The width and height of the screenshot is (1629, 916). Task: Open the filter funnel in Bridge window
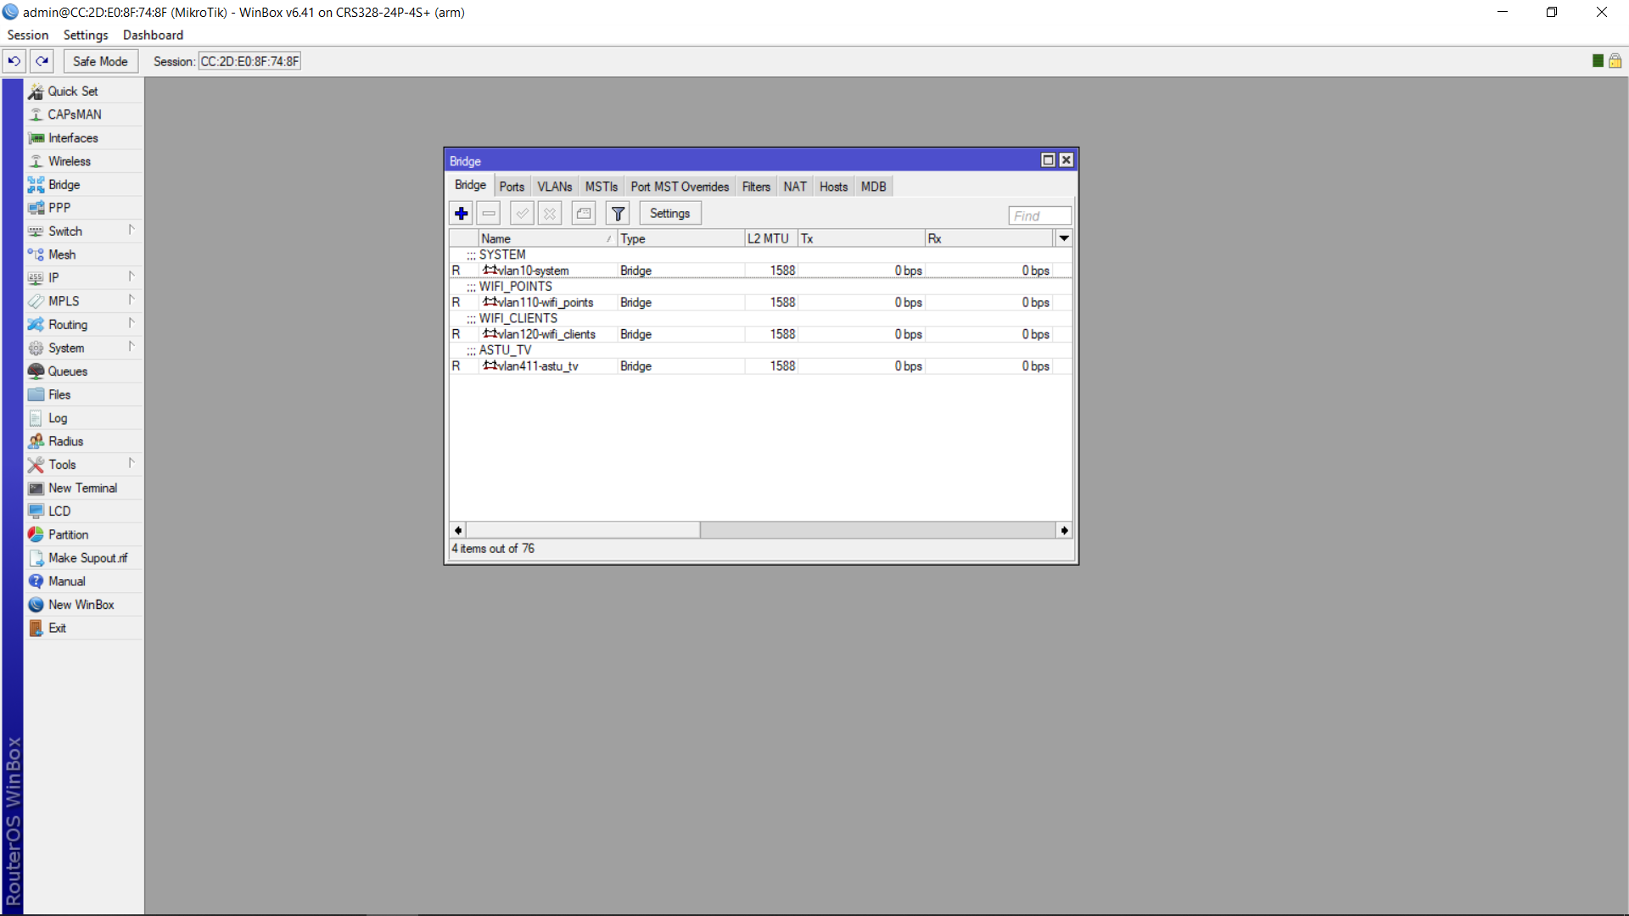click(x=619, y=214)
